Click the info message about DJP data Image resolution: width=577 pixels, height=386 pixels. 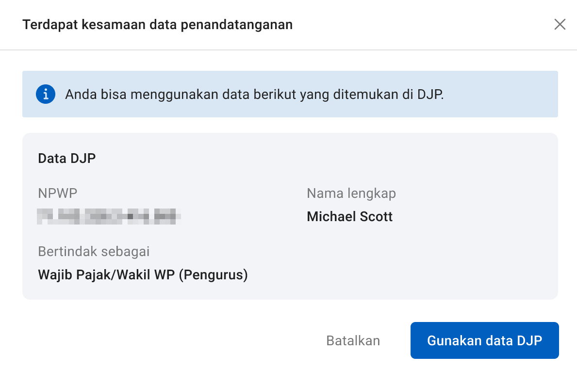click(x=254, y=94)
